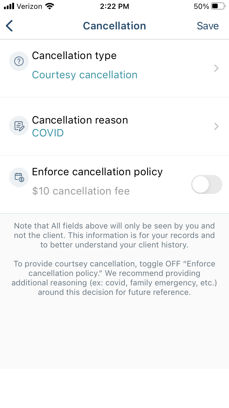Save the cancellation settings
The width and height of the screenshot is (229, 408).
(208, 26)
